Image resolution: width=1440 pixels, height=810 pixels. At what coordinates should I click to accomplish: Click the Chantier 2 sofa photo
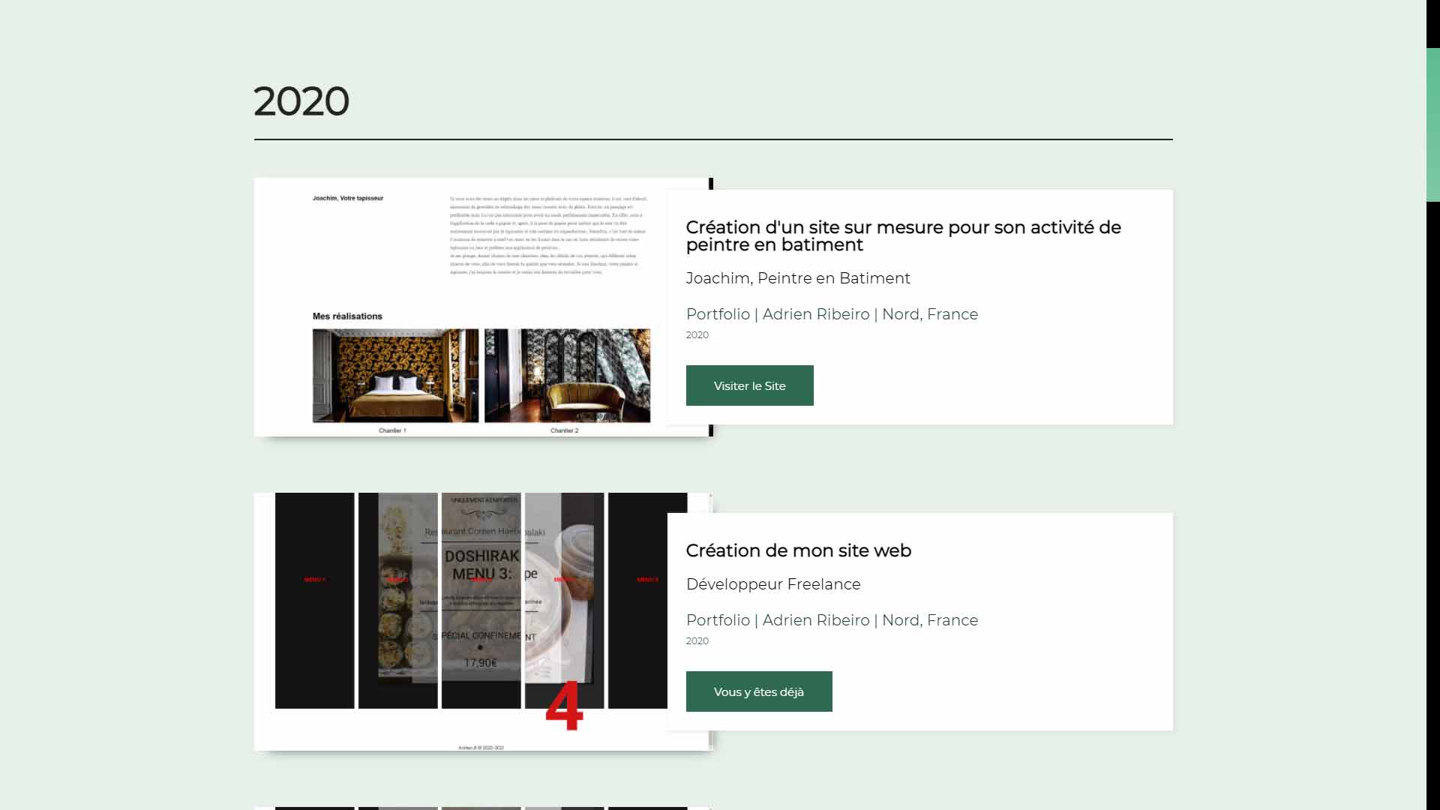[x=567, y=376]
